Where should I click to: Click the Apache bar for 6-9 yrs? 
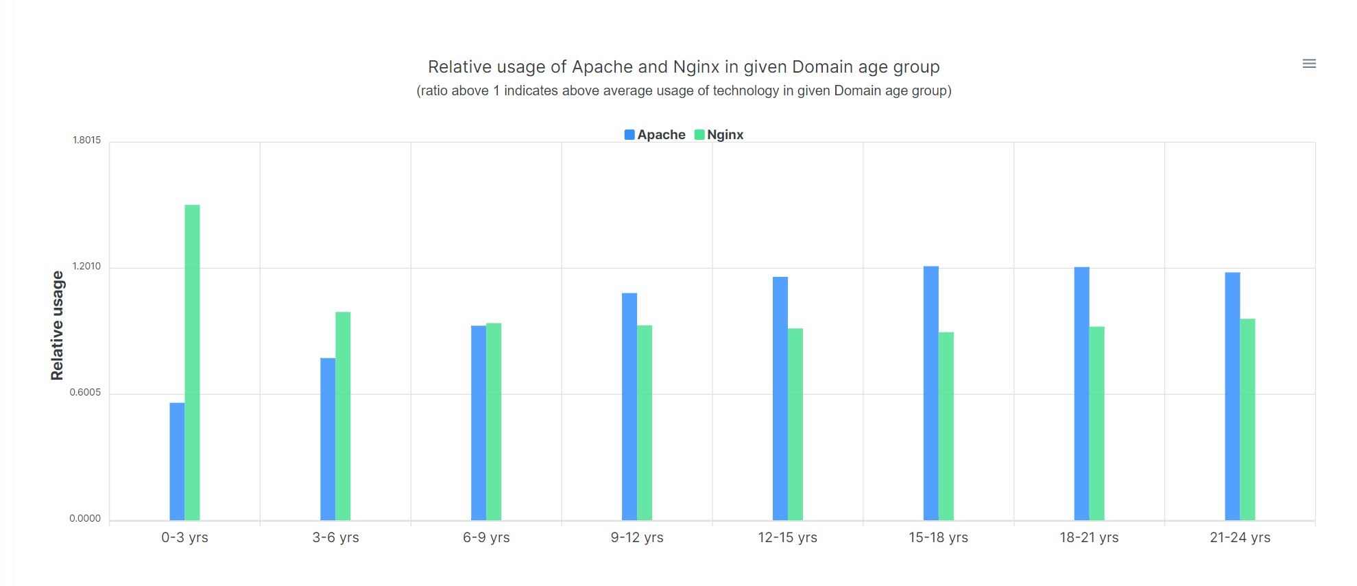pos(479,423)
